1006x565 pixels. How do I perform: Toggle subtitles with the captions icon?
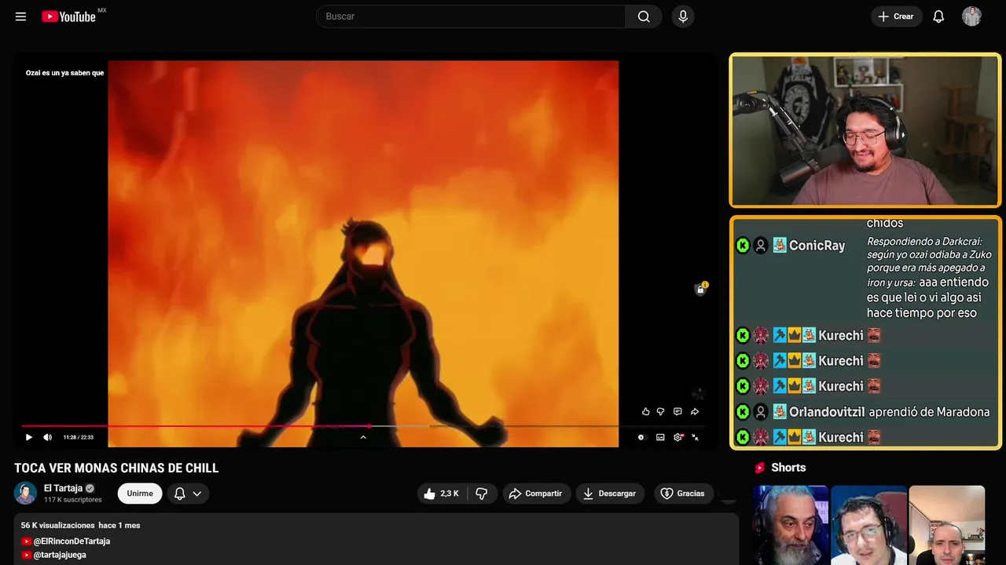point(660,437)
